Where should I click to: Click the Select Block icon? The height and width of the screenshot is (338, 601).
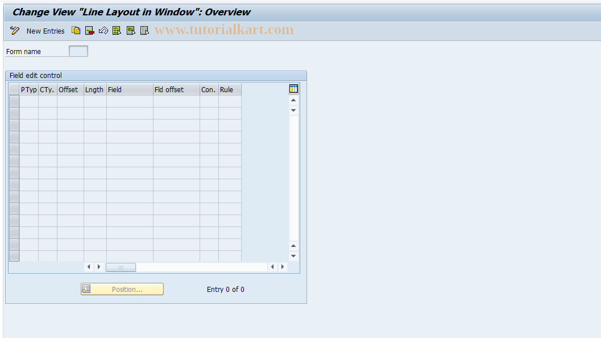(x=131, y=31)
